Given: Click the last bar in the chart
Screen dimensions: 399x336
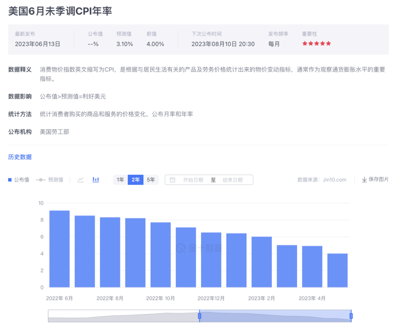Looking at the screenshot, I should coord(337,270).
